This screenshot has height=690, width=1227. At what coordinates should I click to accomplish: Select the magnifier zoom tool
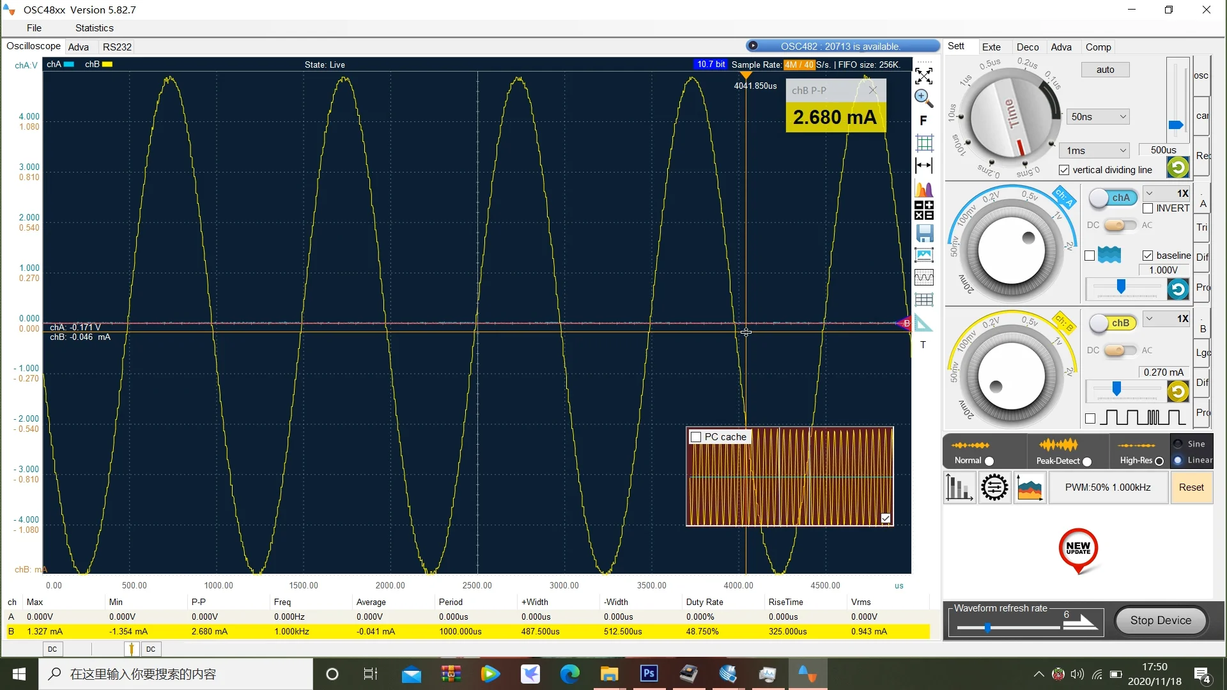(x=923, y=98)
